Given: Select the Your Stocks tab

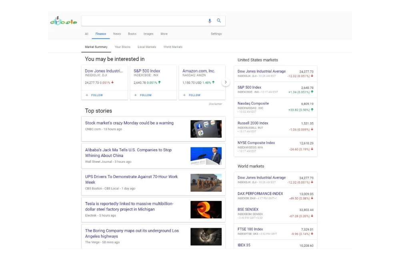Looking at the screenshot, I should point(122,47).
